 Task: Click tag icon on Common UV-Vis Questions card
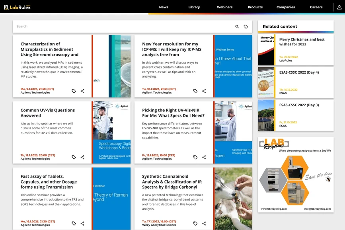(x=74, y=157)
